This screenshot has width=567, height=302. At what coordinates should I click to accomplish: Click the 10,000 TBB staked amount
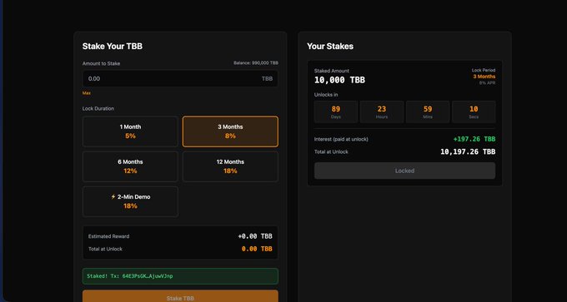pyautogui.click(x=339, y=80)
